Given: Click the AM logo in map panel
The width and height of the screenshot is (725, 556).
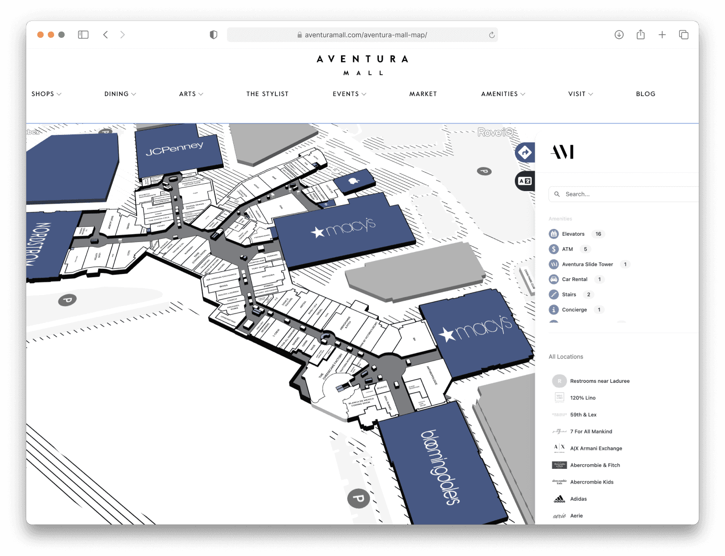Looking at the screenshot, I should tap(563, 152).
